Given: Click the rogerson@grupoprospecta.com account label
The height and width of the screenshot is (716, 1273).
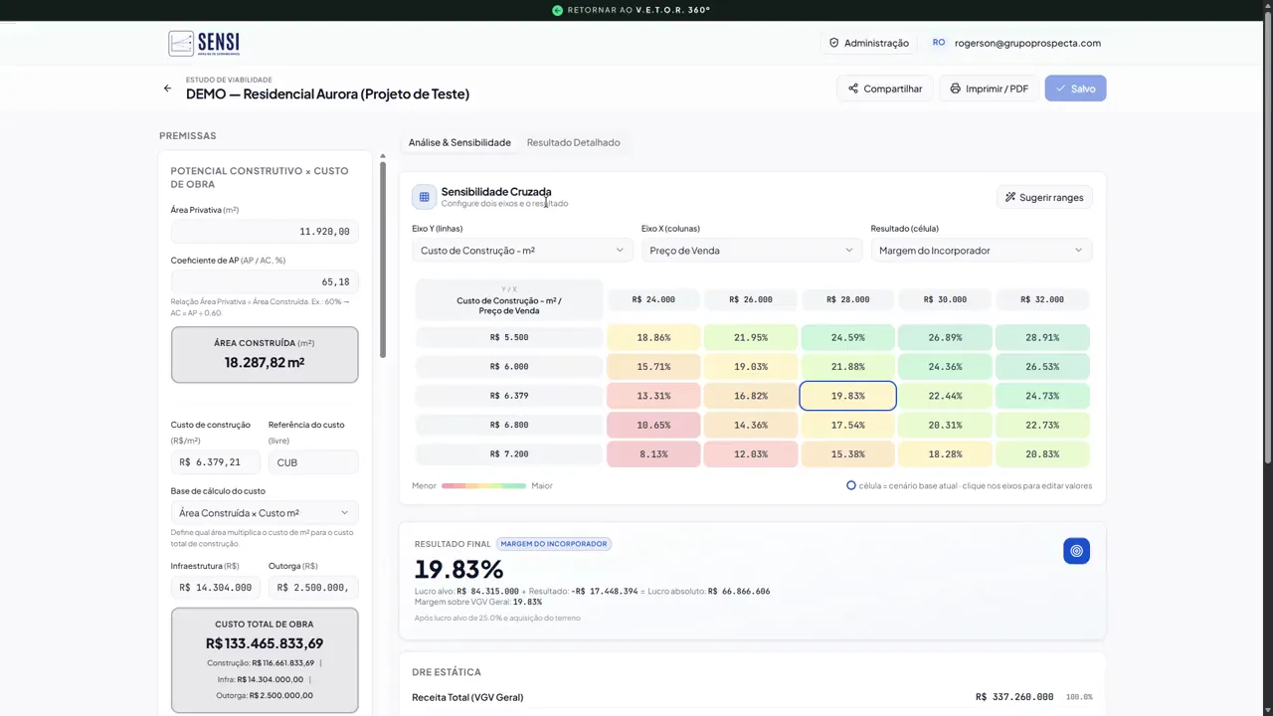Looking at the screenshot, I should tap(1027, 43).
